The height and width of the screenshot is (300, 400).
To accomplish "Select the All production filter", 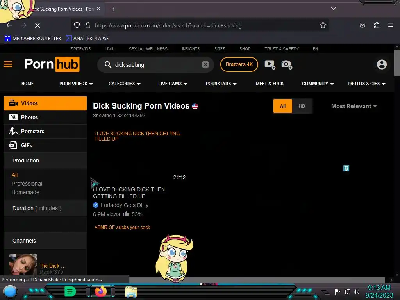I will pos(14,175).
